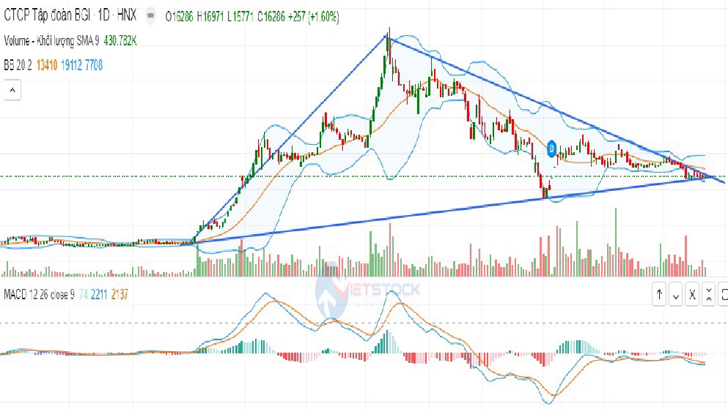Collapse the indicator legend with the caret button

point(12,90)
